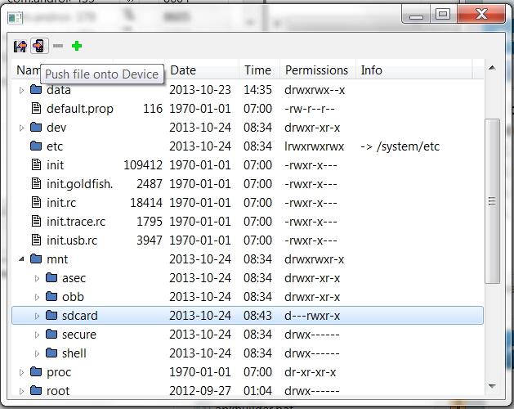Sort by the Date column header

(202, 70)
